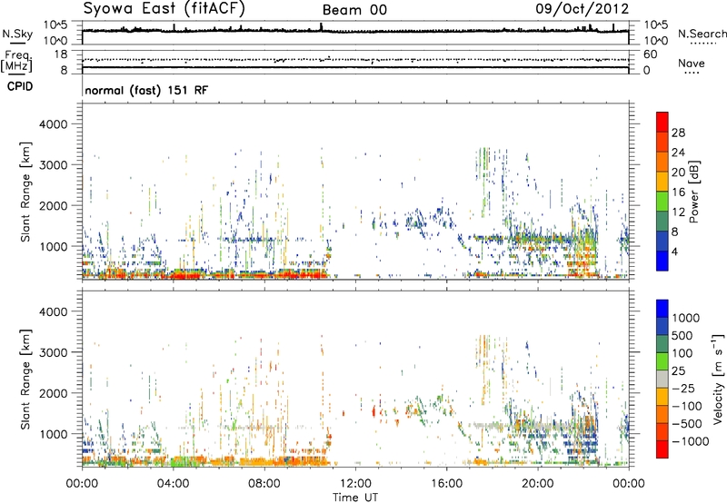
Task: Click the 'Freq. [MHz]' axis label
Action: click(16, 61)
